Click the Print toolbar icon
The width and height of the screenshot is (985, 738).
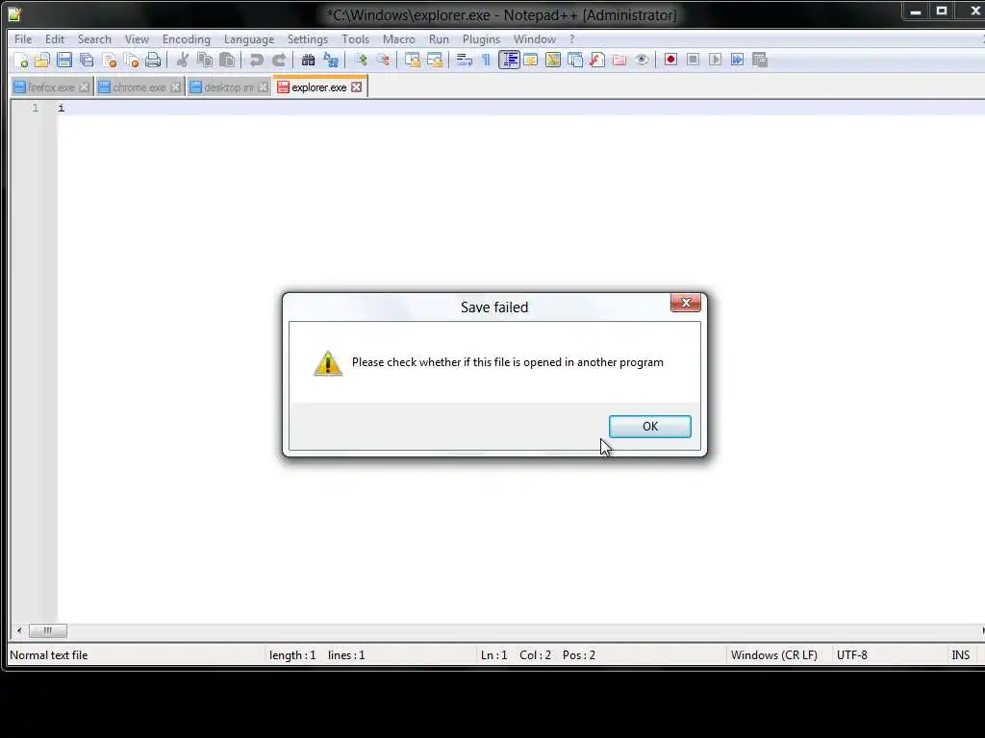[x=153, y=61]
